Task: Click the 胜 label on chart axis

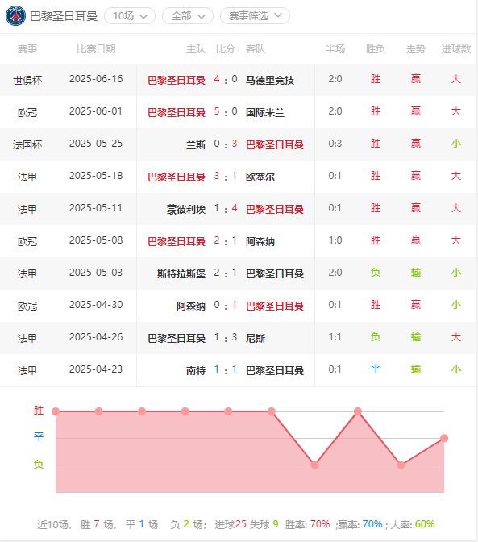Action: pos(39,411)
